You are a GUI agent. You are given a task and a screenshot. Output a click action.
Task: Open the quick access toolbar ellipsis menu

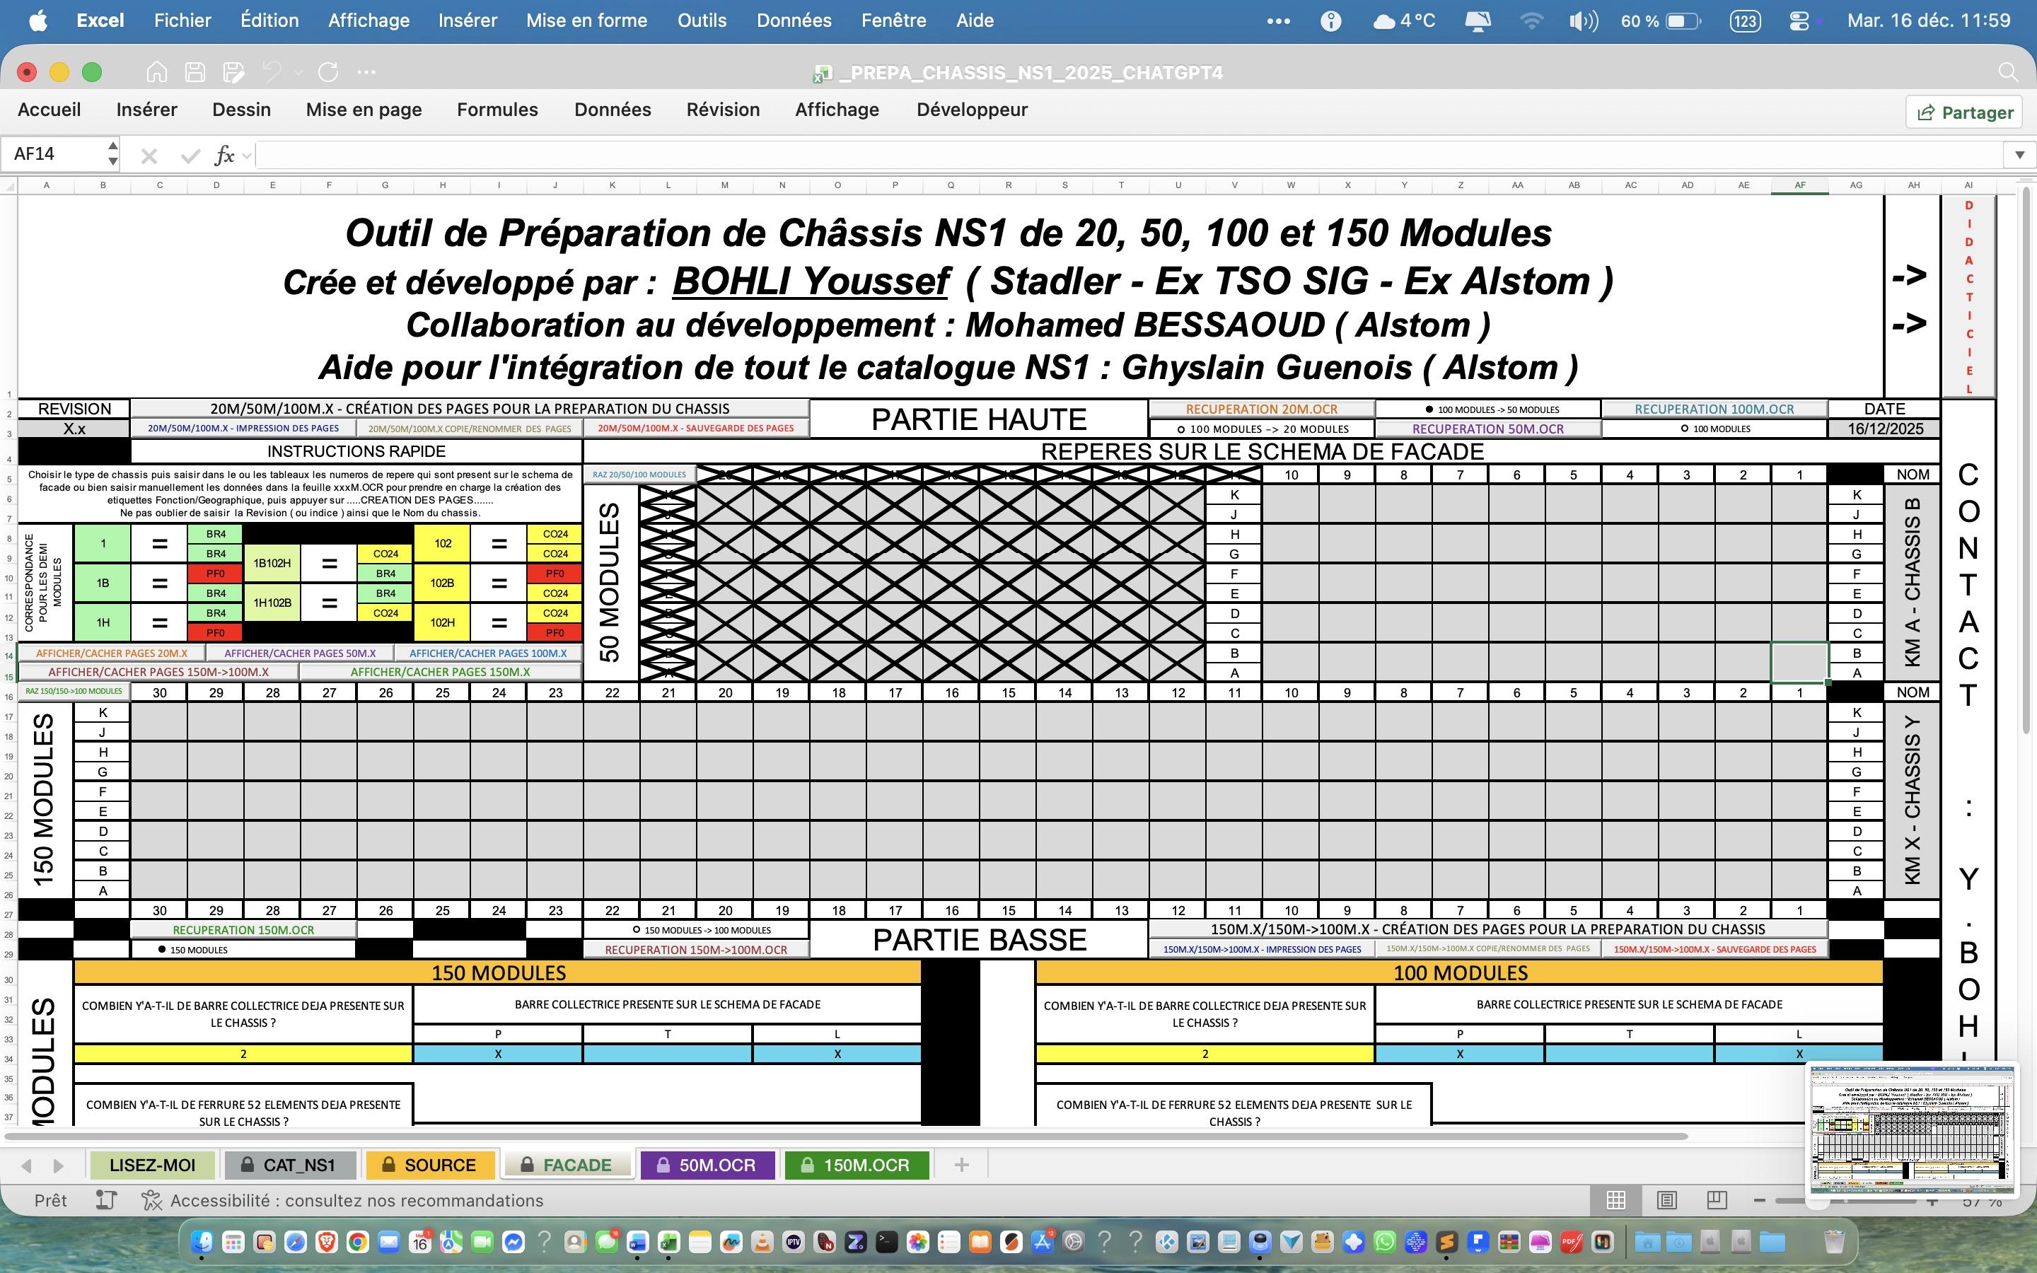point(366,72)
